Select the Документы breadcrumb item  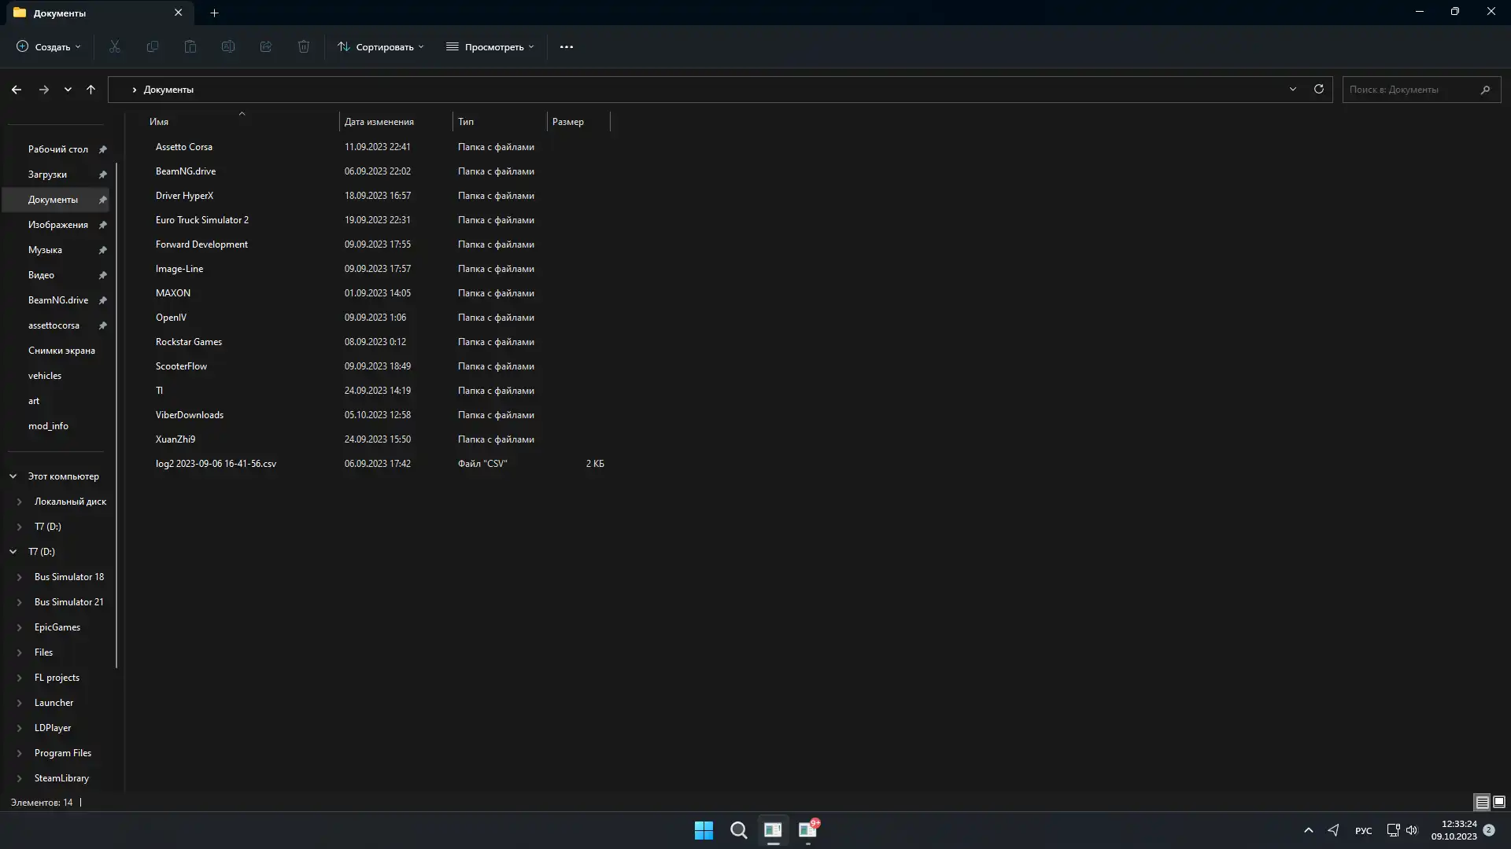(x=168, y=89)
